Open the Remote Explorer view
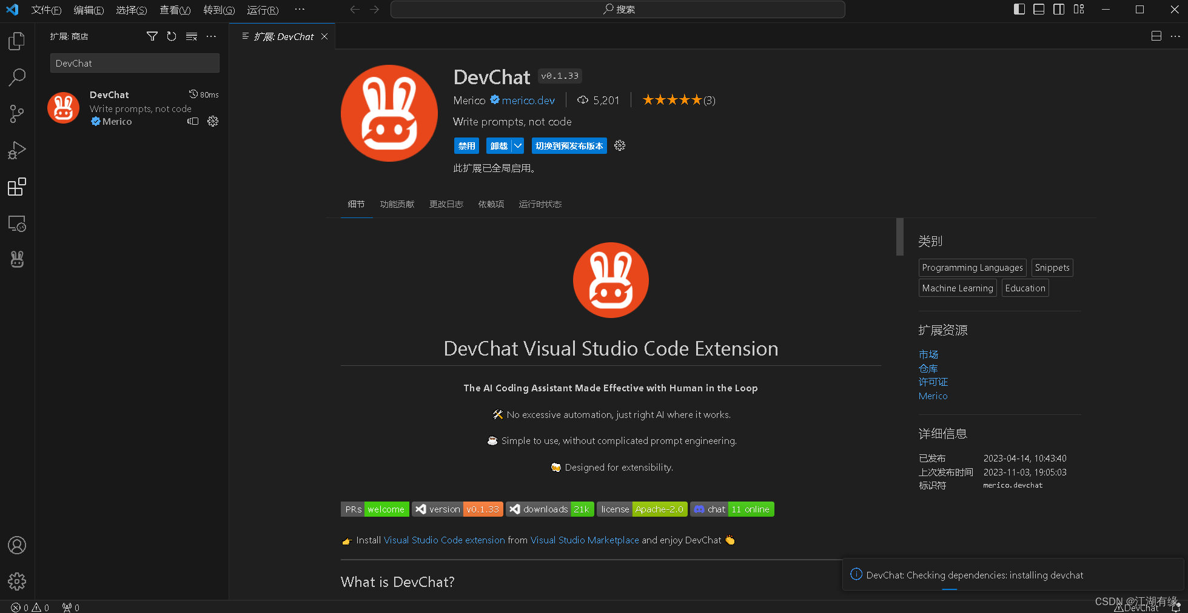 tap(17, 224)
